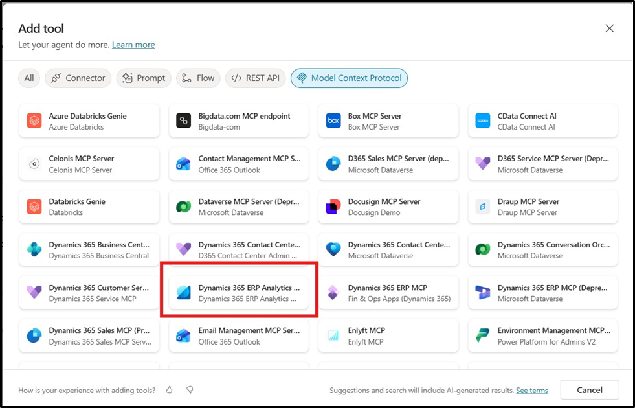The image size is (635, 408).
Task: Click the Cancel button
Action: pyautogui.click(x=590, y=390)
